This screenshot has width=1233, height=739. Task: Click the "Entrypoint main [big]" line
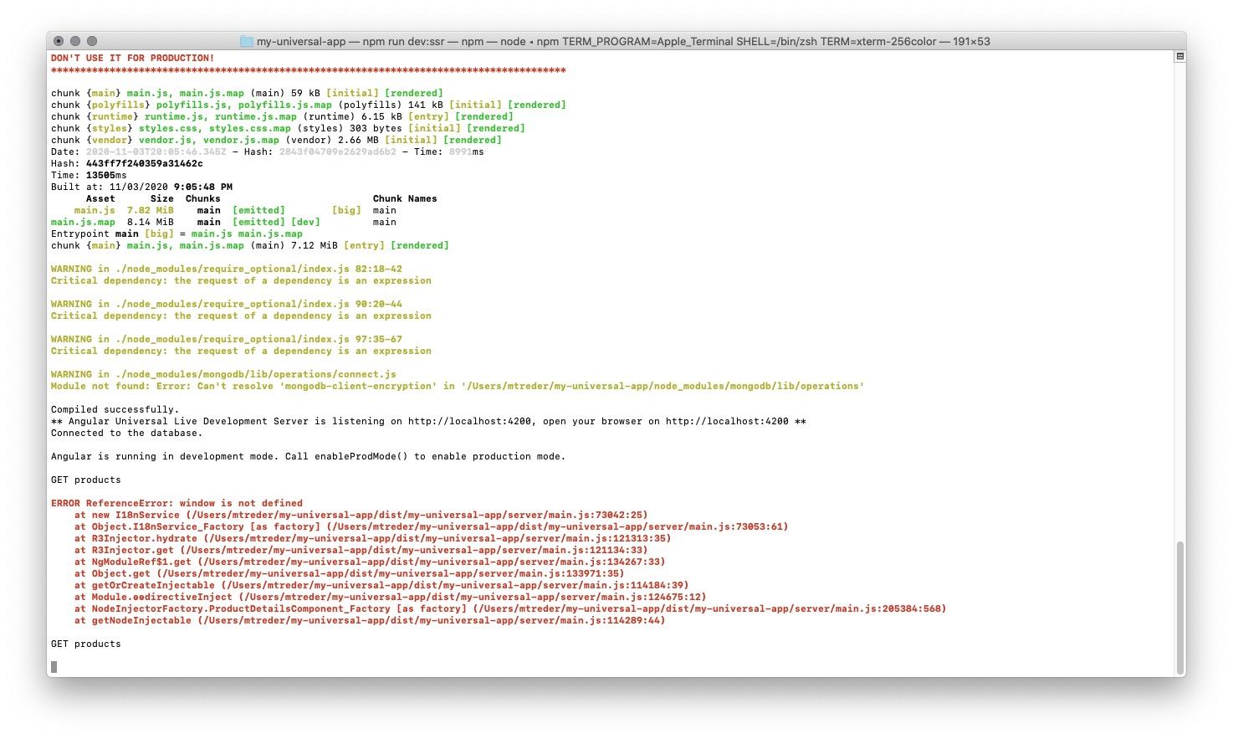click(177, 234)
